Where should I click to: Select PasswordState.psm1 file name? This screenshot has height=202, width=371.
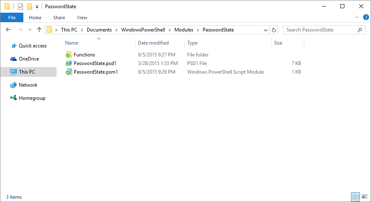pos(95,72)
